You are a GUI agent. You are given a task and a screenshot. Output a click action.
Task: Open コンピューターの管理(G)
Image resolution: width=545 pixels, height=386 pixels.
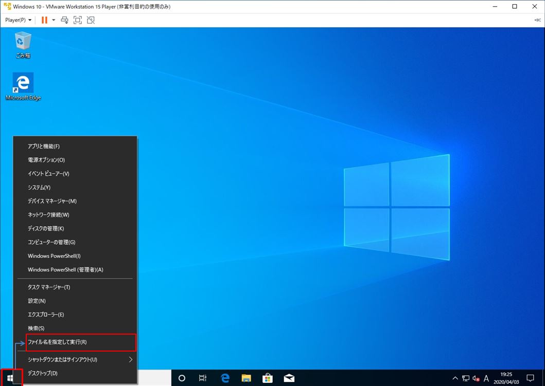pyautogui.click(x=75, y=242)
